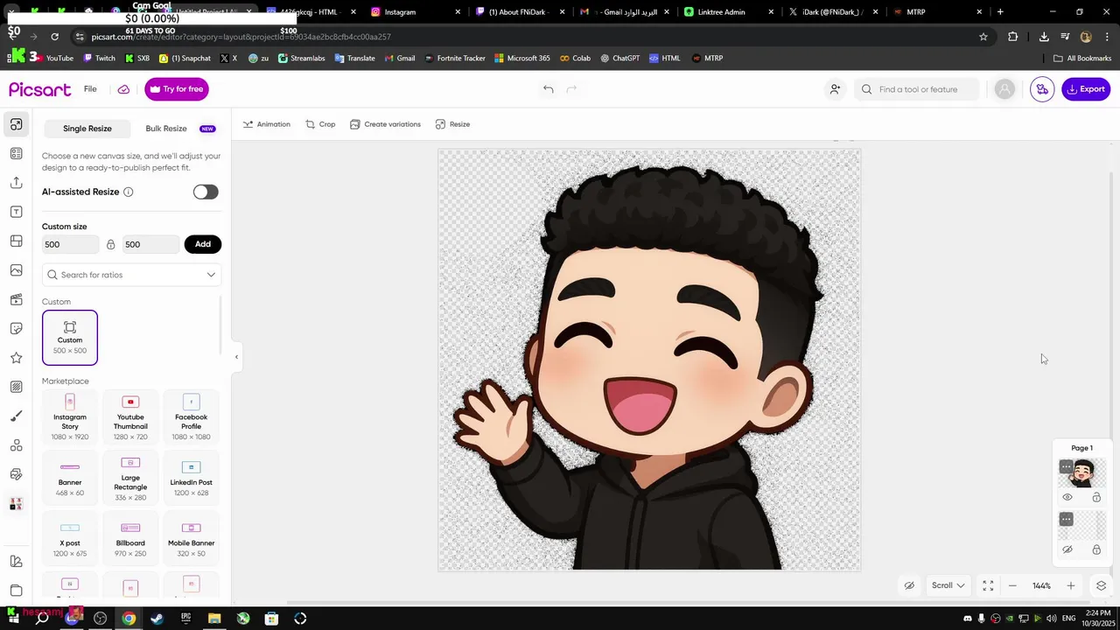The image size is (1120, 630).
Task: Open the Photos panel icon
Action: pos(16,270)
